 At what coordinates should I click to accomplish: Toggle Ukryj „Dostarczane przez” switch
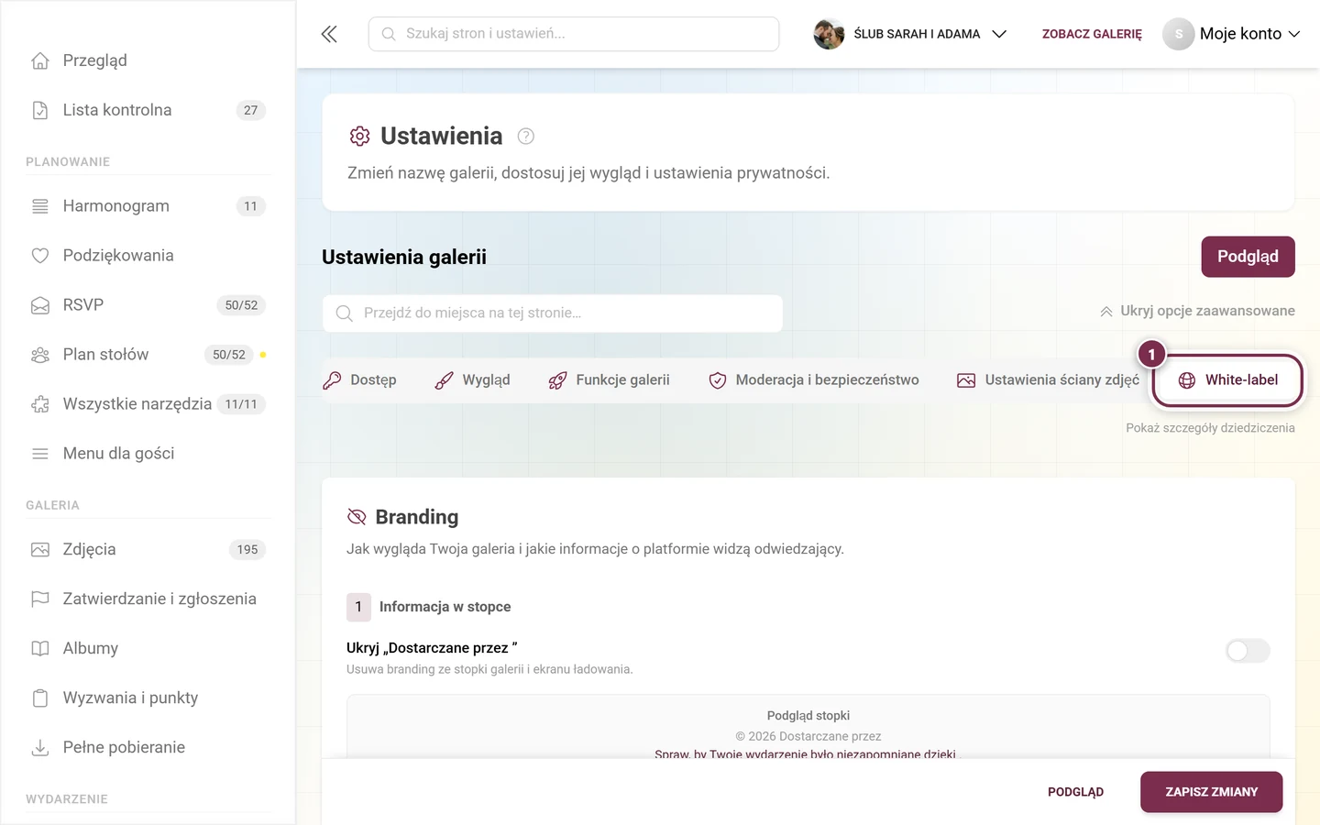[x=1248, y=651]
